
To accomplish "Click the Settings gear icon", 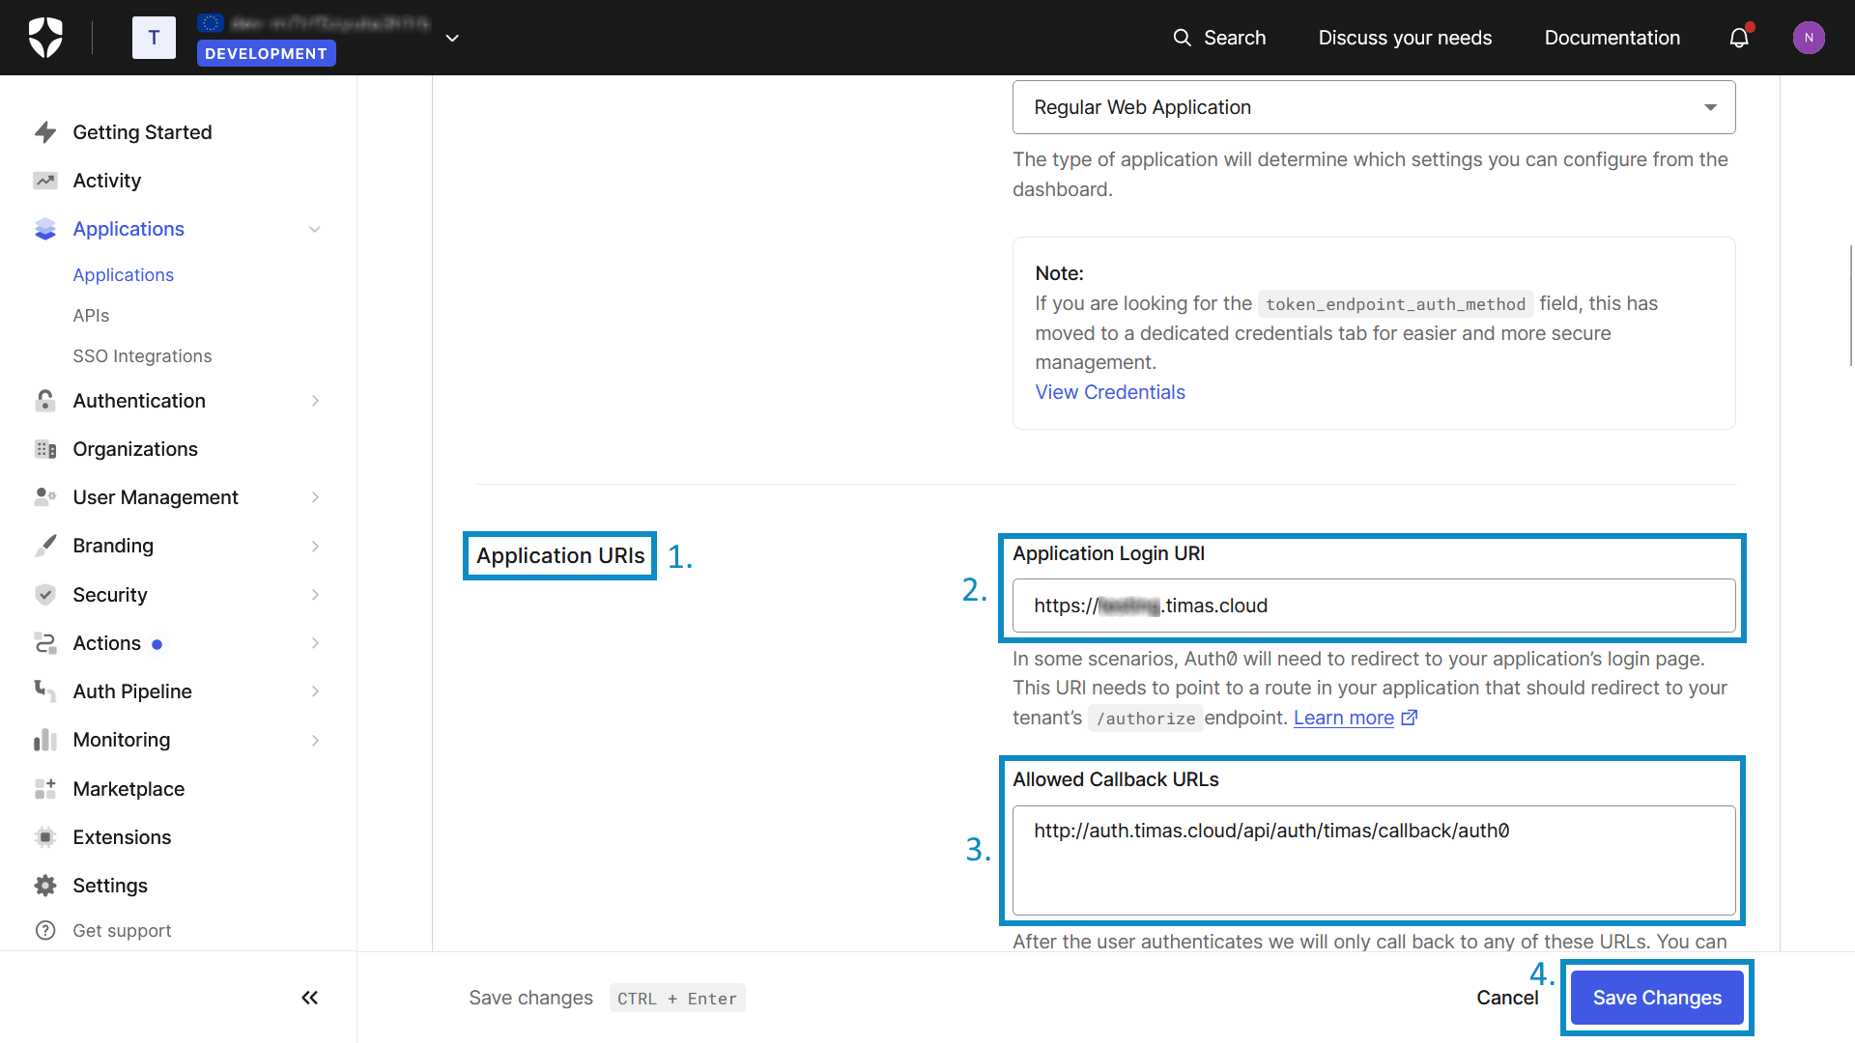I will [x=45, y=886].
